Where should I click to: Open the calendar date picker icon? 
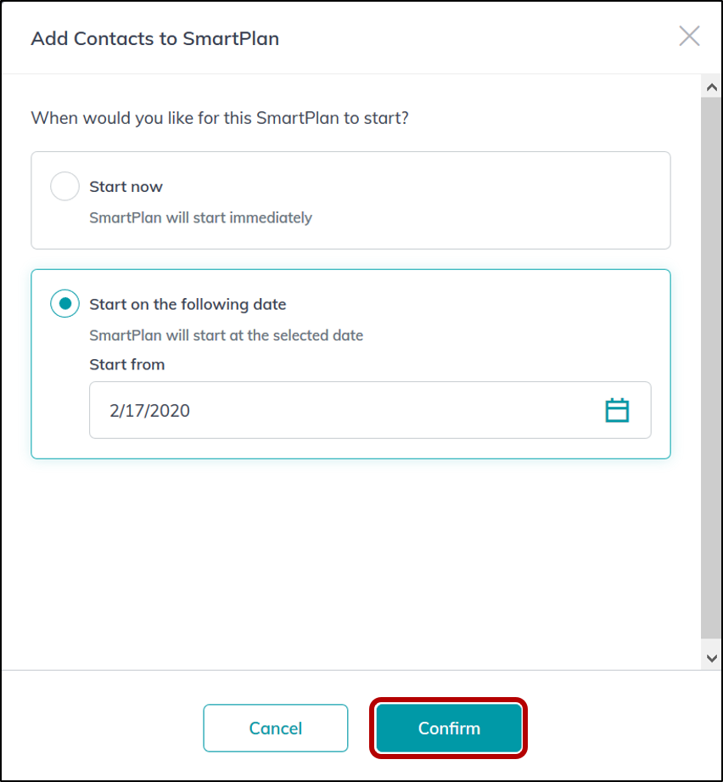coord(617,410)
